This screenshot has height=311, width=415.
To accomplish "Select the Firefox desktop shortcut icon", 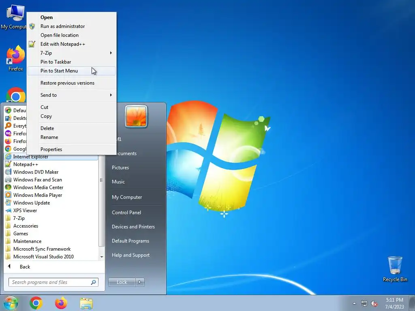I will [x=16, y=58].
